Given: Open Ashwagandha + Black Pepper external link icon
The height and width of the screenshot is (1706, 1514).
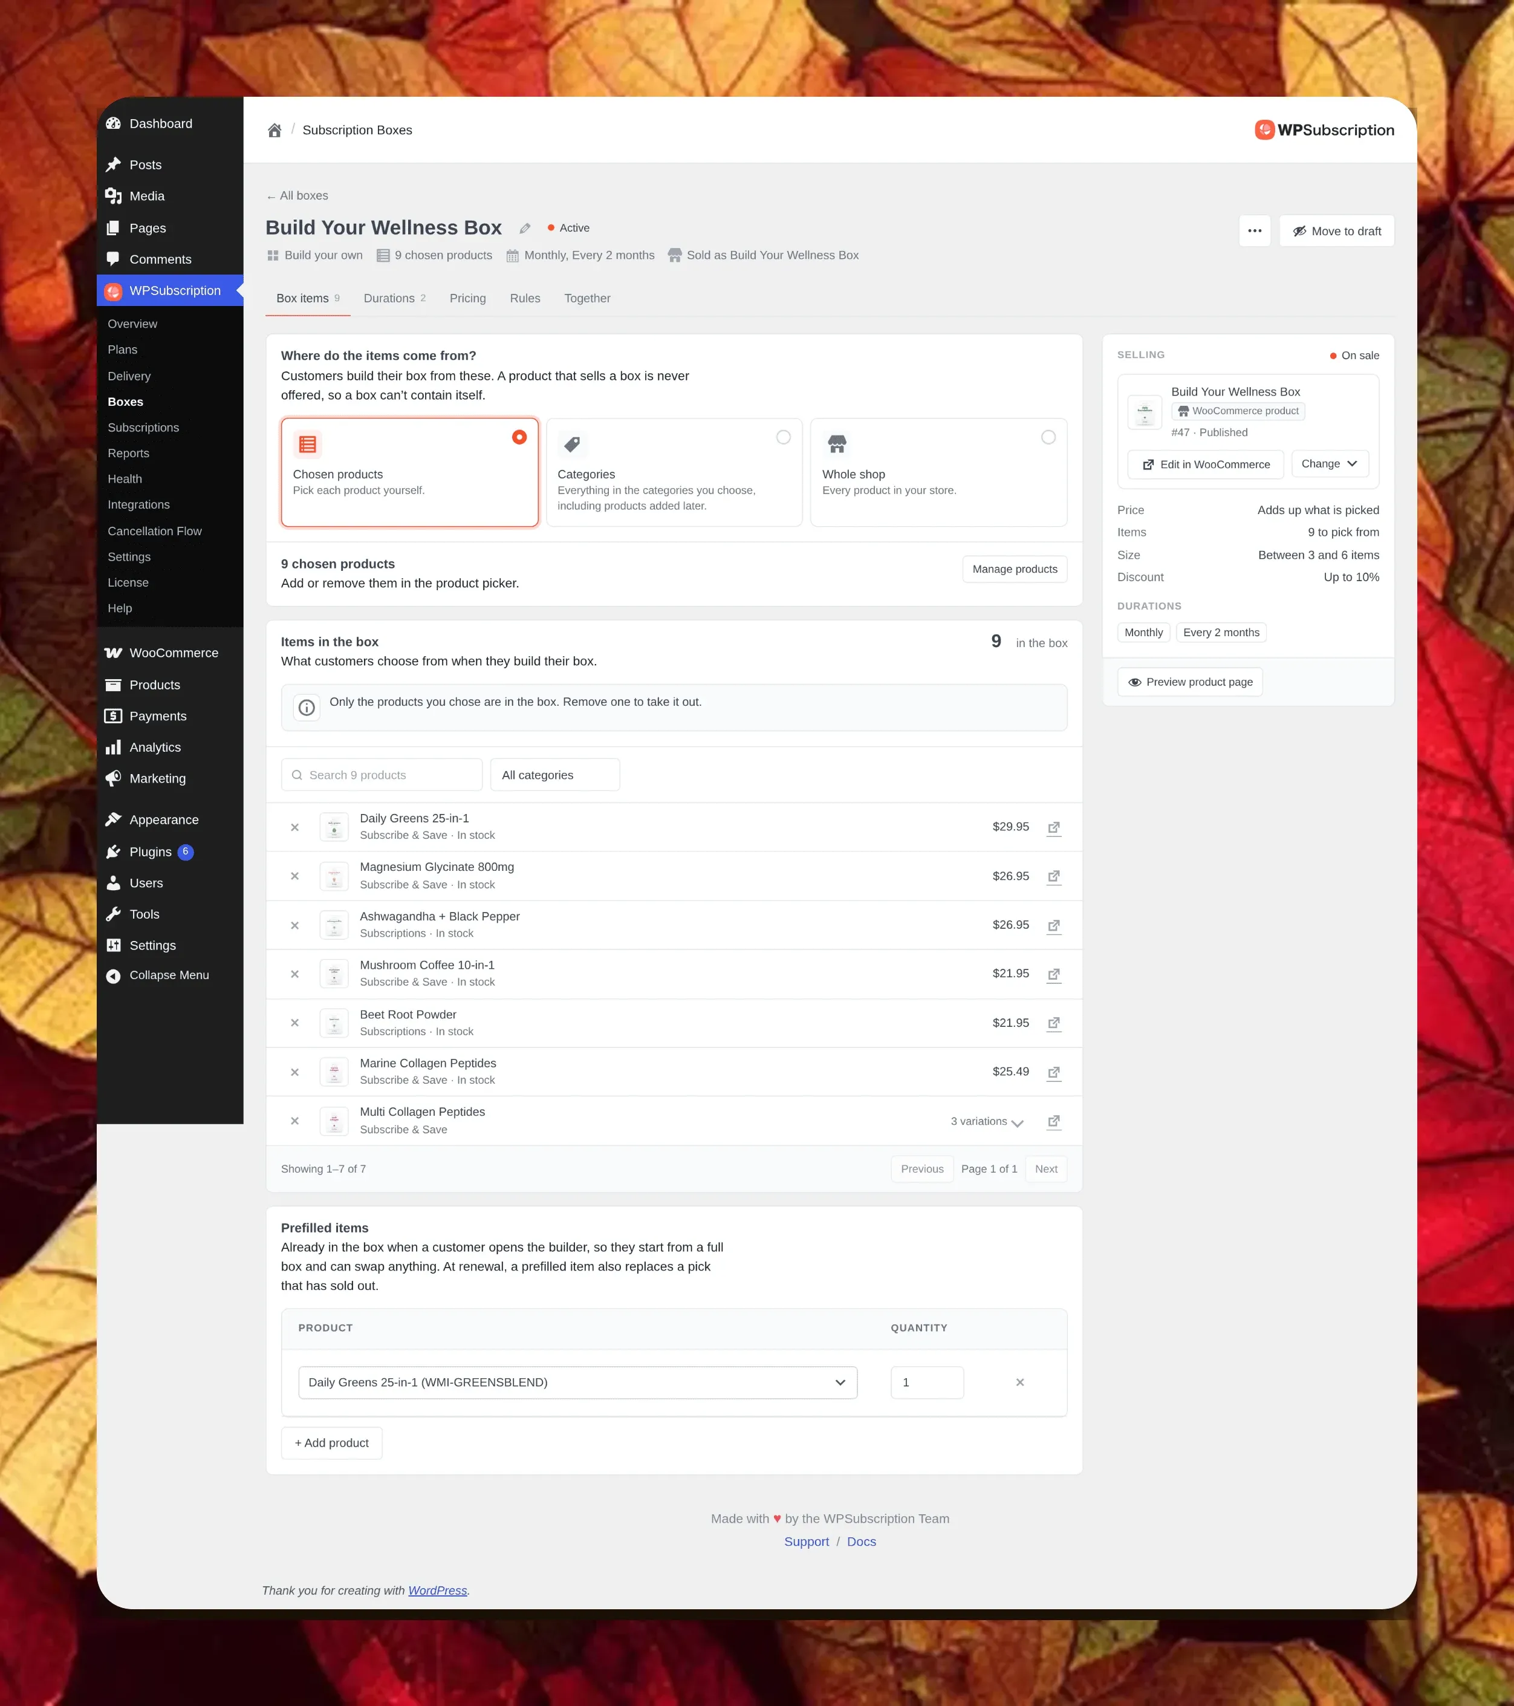Looking at the screenshot, I should click(x=1054, y=925).
